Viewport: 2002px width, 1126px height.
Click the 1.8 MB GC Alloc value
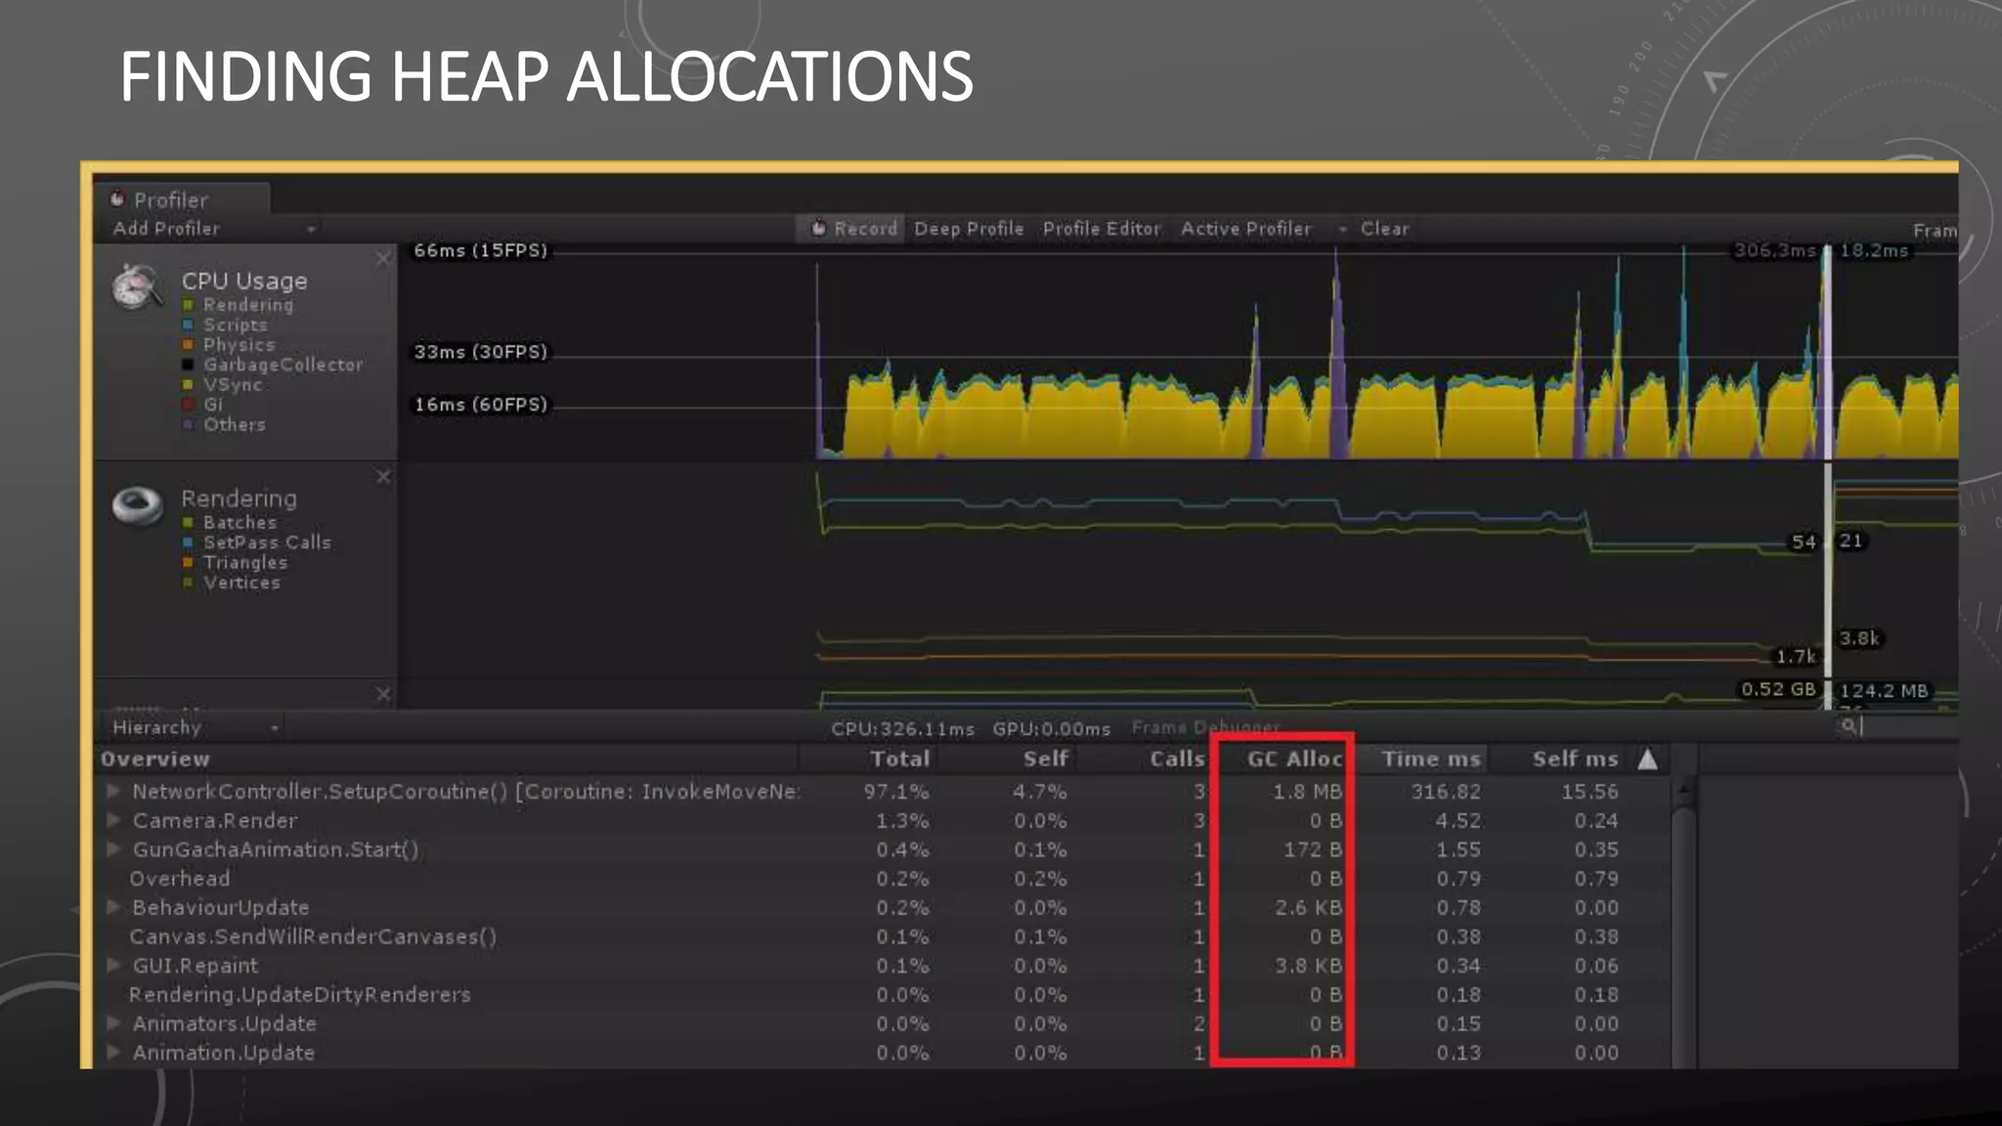click(1307, 792)
